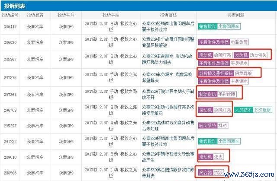Image resolution: width=277 pixels, height=181 pixels.
Task: Select 车身附件及电器 车身漏水 tag in row 305807
Action: pyautogui.click(x=223, y=63)
